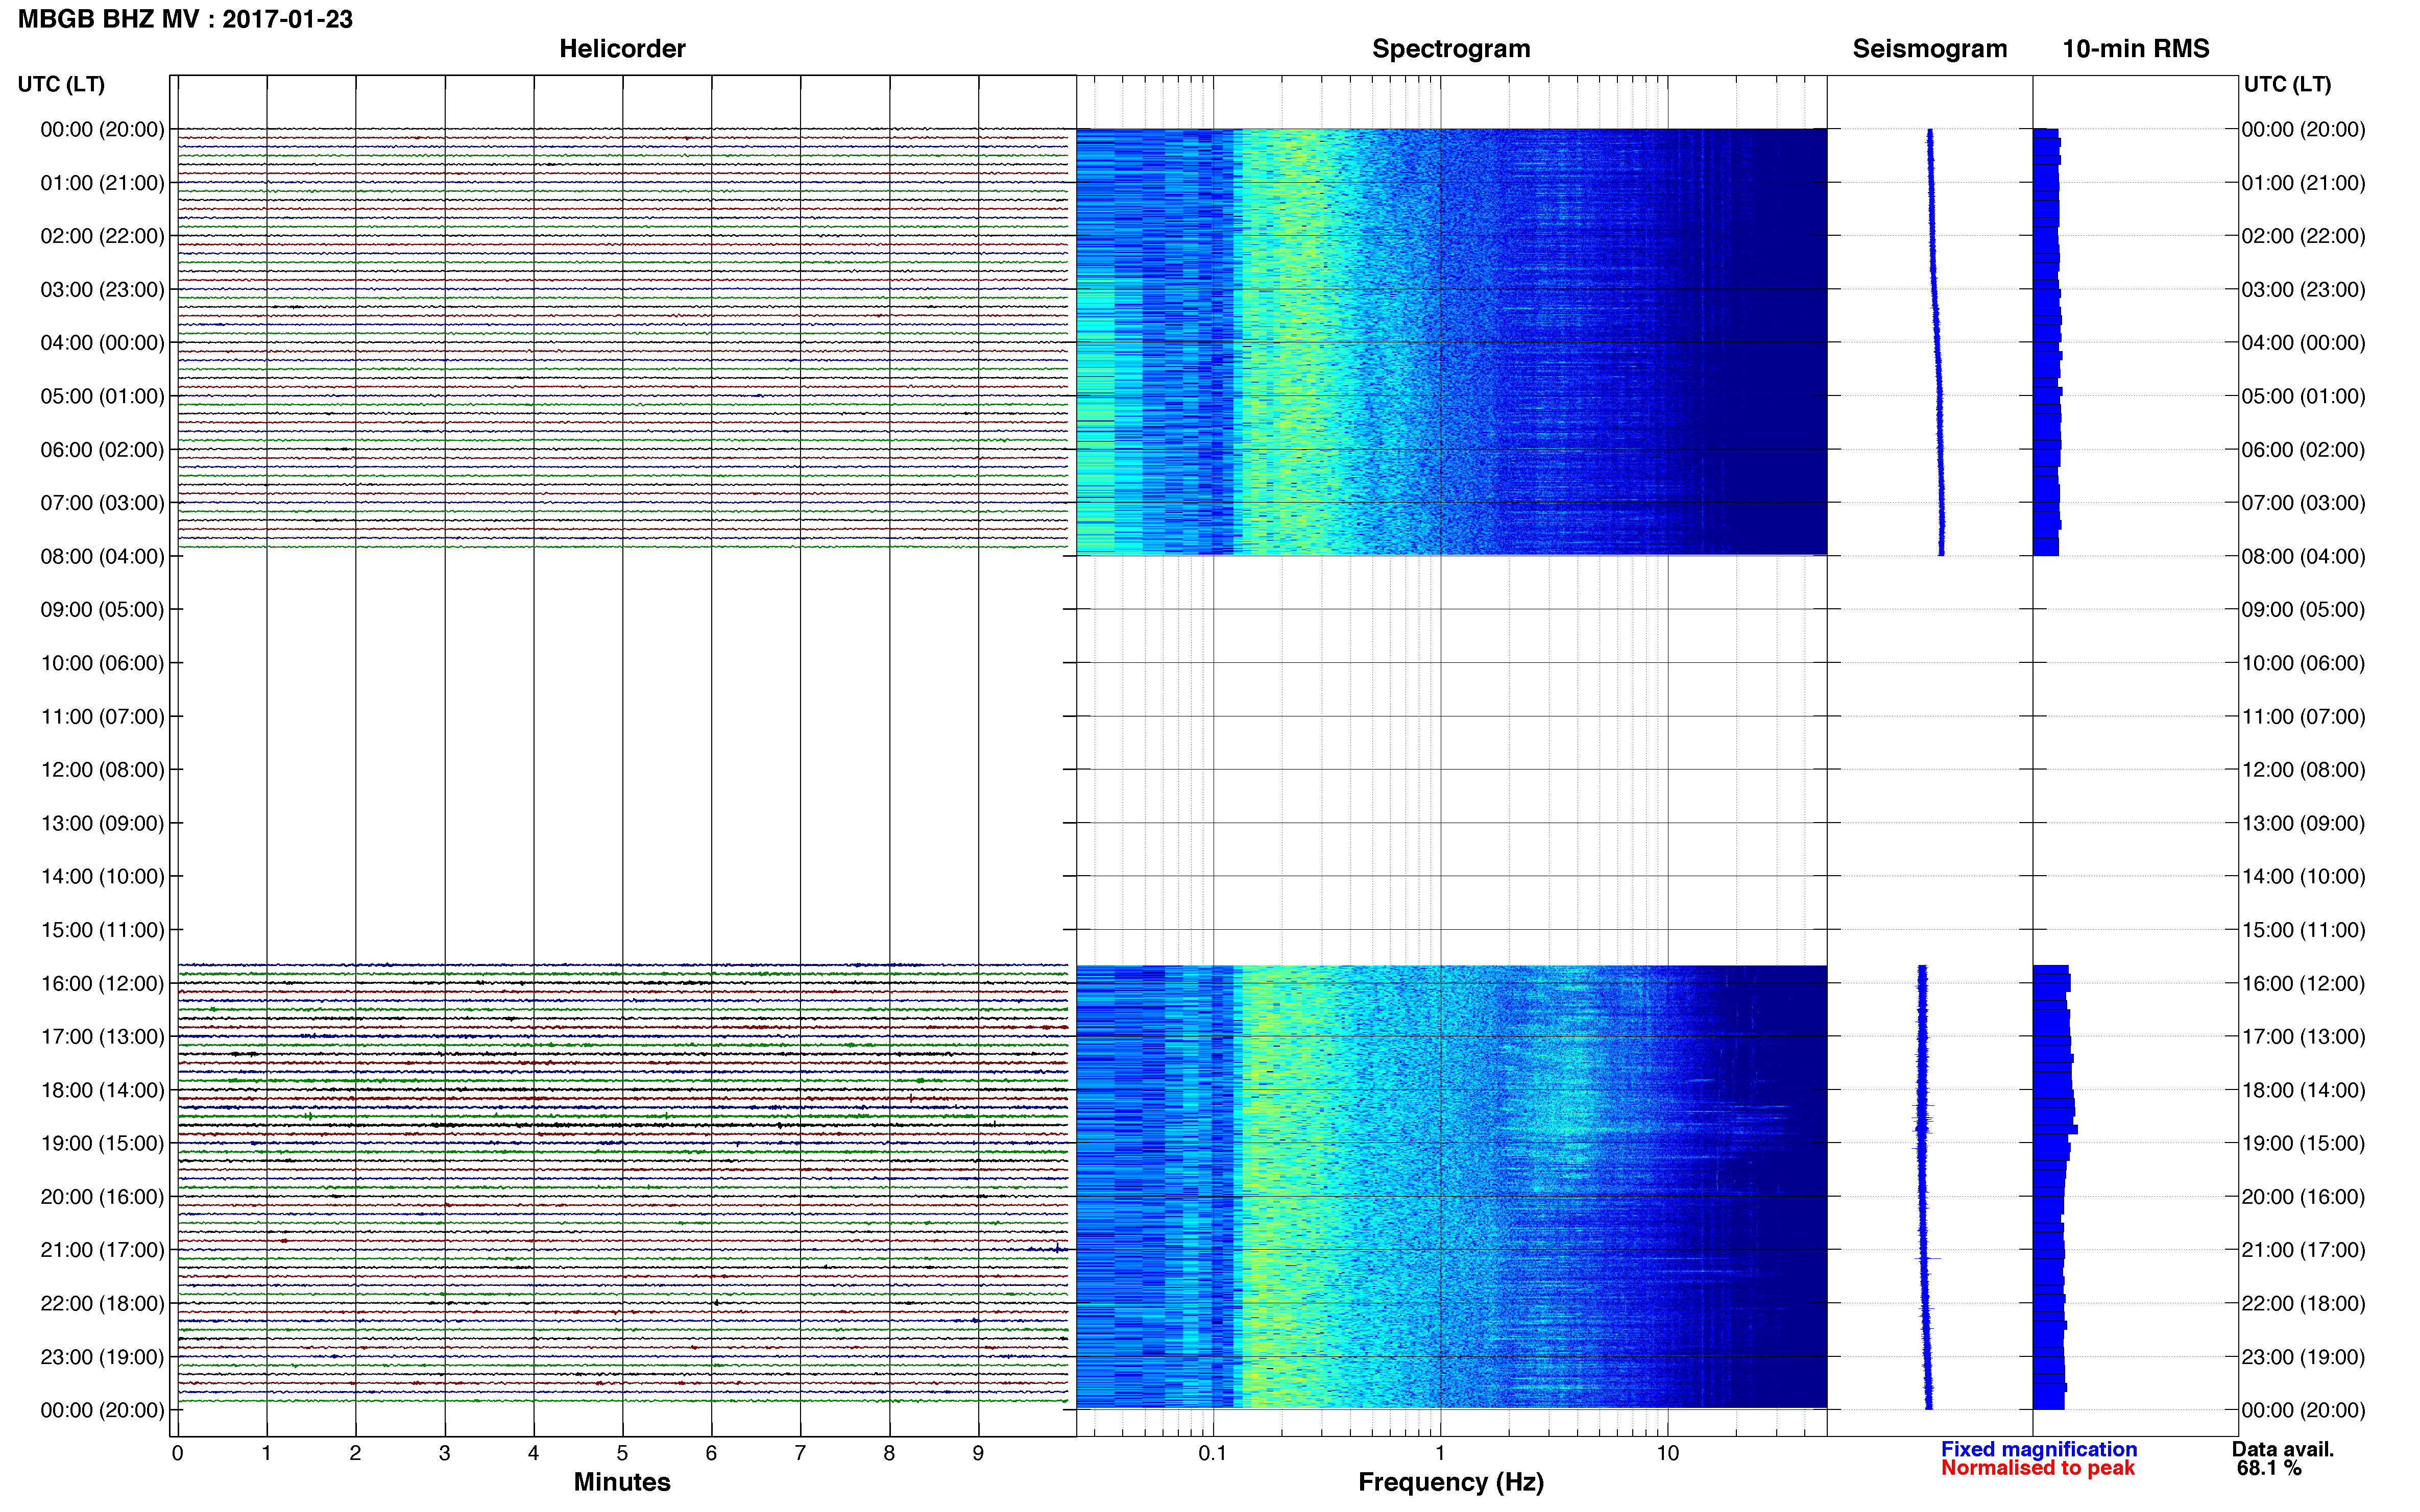Click Helicorder time label '04:00 (00:00)'
Viewport: 2420px width, 1512px height.
[x=102, y=343]
